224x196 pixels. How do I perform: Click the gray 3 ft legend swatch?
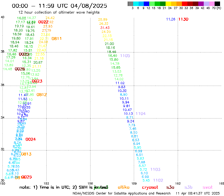(130, 4)
